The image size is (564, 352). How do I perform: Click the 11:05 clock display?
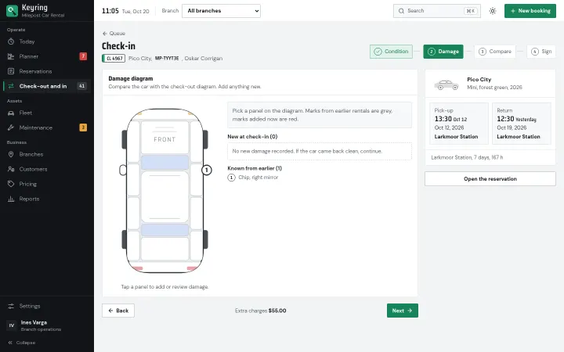click(x=110, y=11)
